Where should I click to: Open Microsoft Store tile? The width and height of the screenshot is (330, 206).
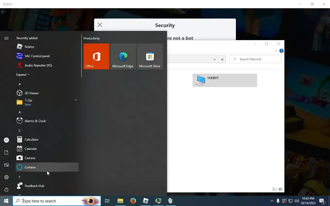tap(150, 56)
